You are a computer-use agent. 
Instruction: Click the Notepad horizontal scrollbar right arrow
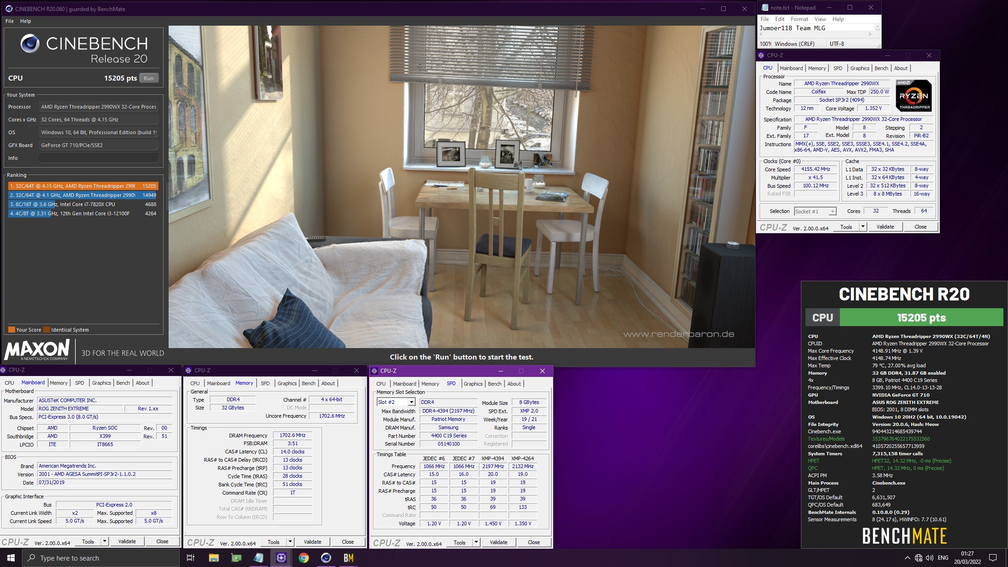pyautogui.click(x=870, y=34)
